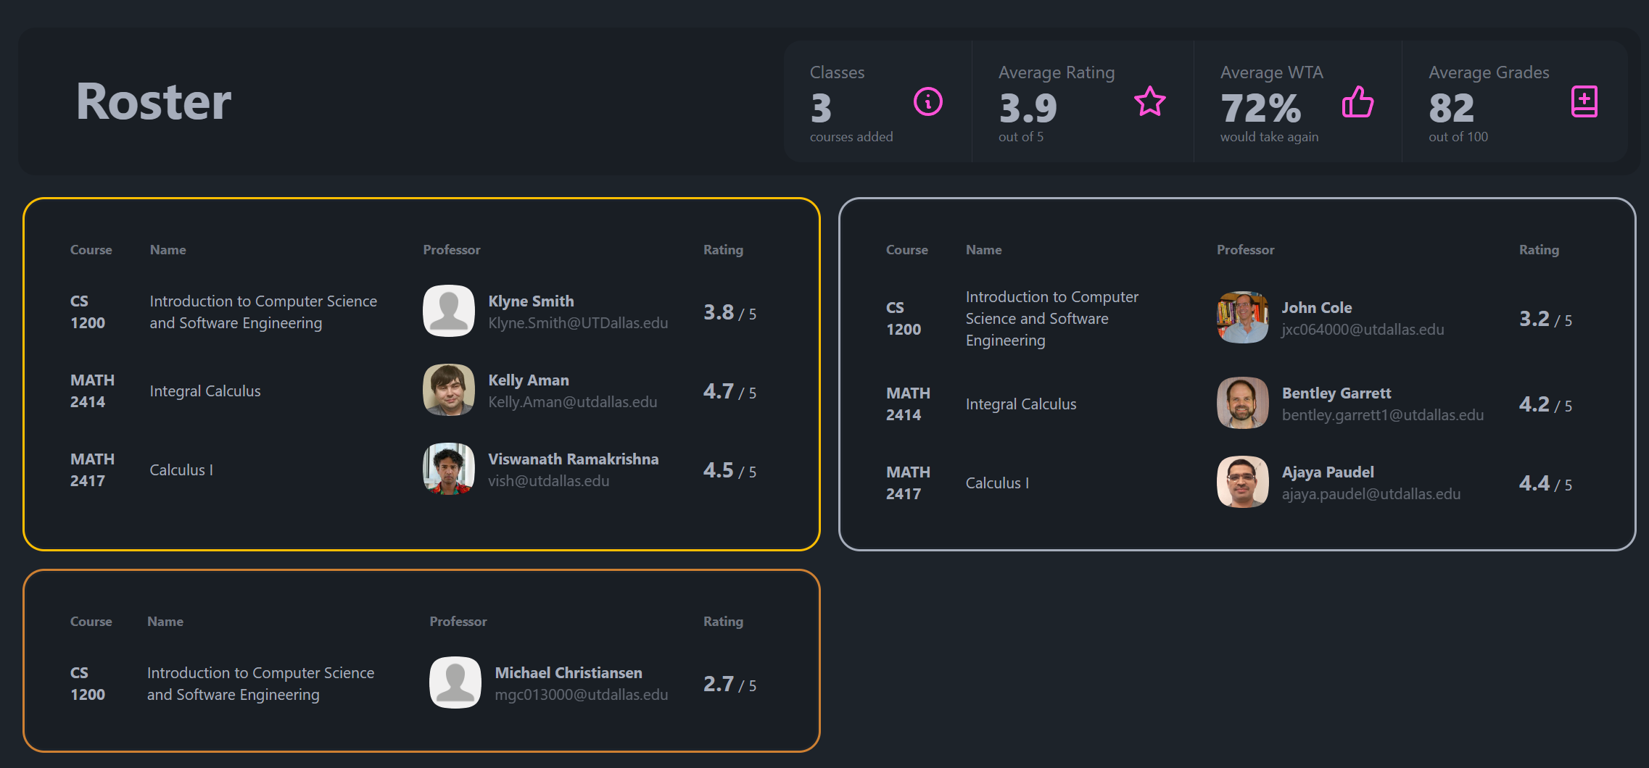Click the grade book icon on Average Grades card
1649x768 pixels.
[1584, 101]
